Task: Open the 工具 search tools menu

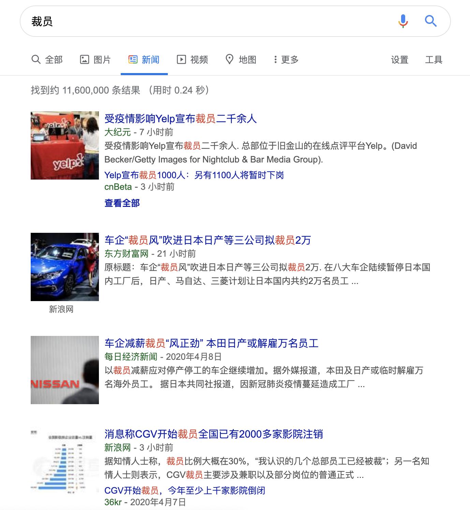Action: click(x=434, y=59)
